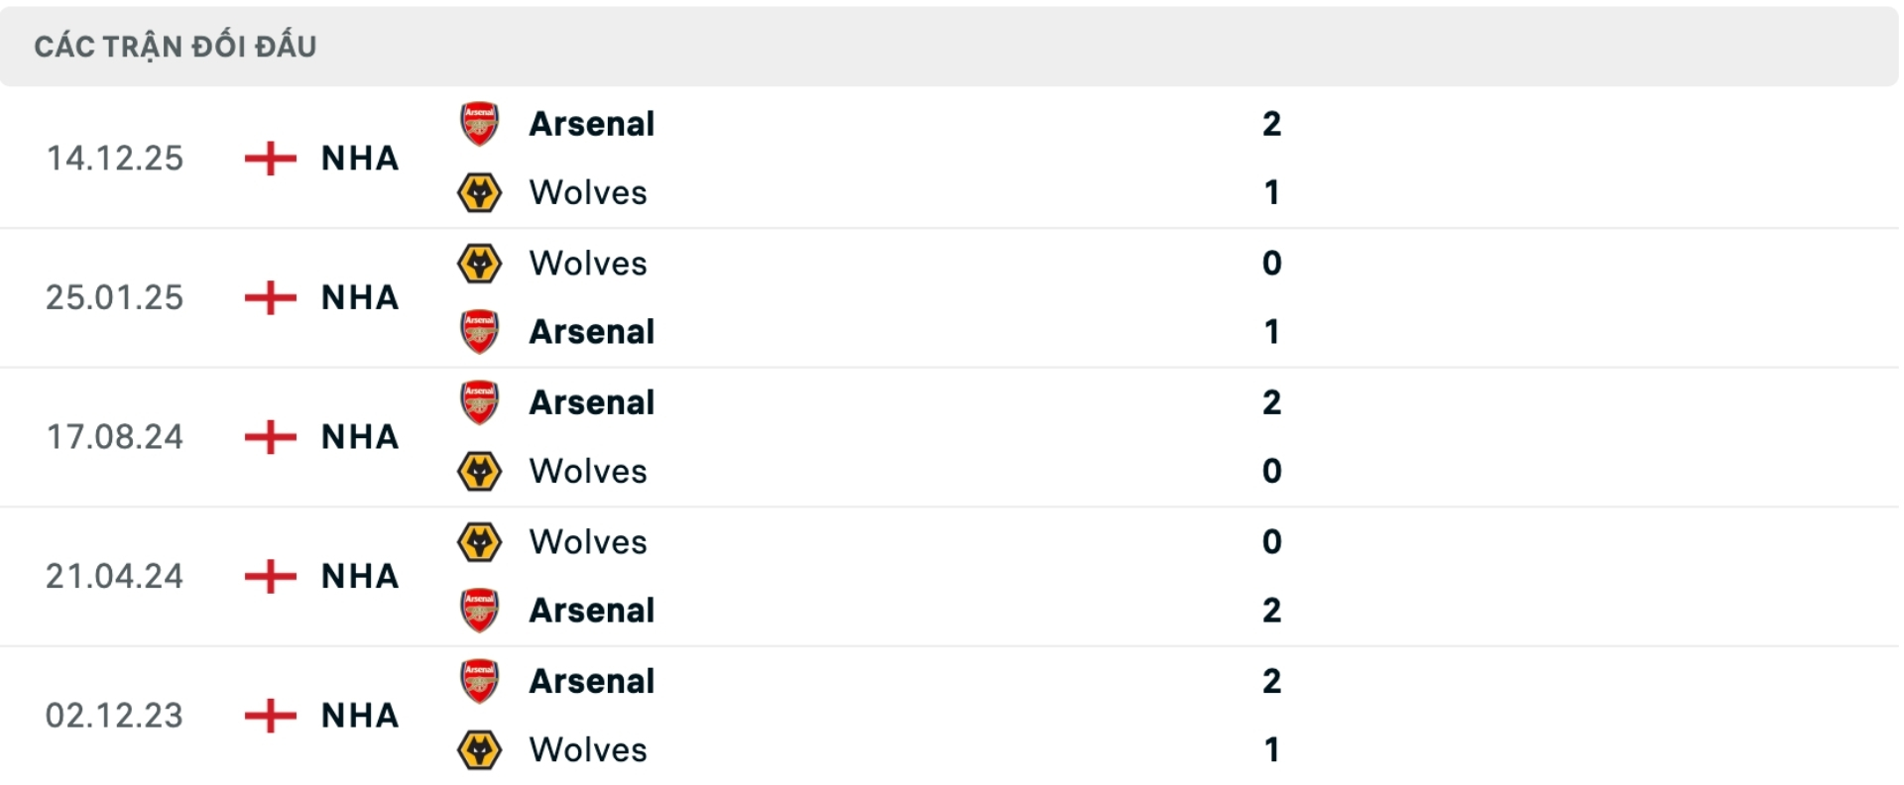The height and width of the screenshot is (785, 1904).
Task: Click the date 02.12.23
Action: [x=116, y=716]
